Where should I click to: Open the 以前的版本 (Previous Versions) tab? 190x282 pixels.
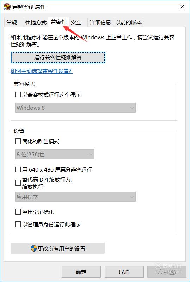(x=128, y=23)
